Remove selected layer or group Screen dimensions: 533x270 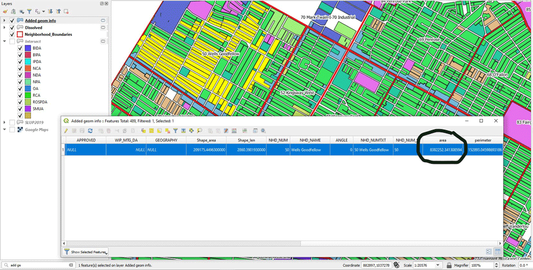point(66,12)
